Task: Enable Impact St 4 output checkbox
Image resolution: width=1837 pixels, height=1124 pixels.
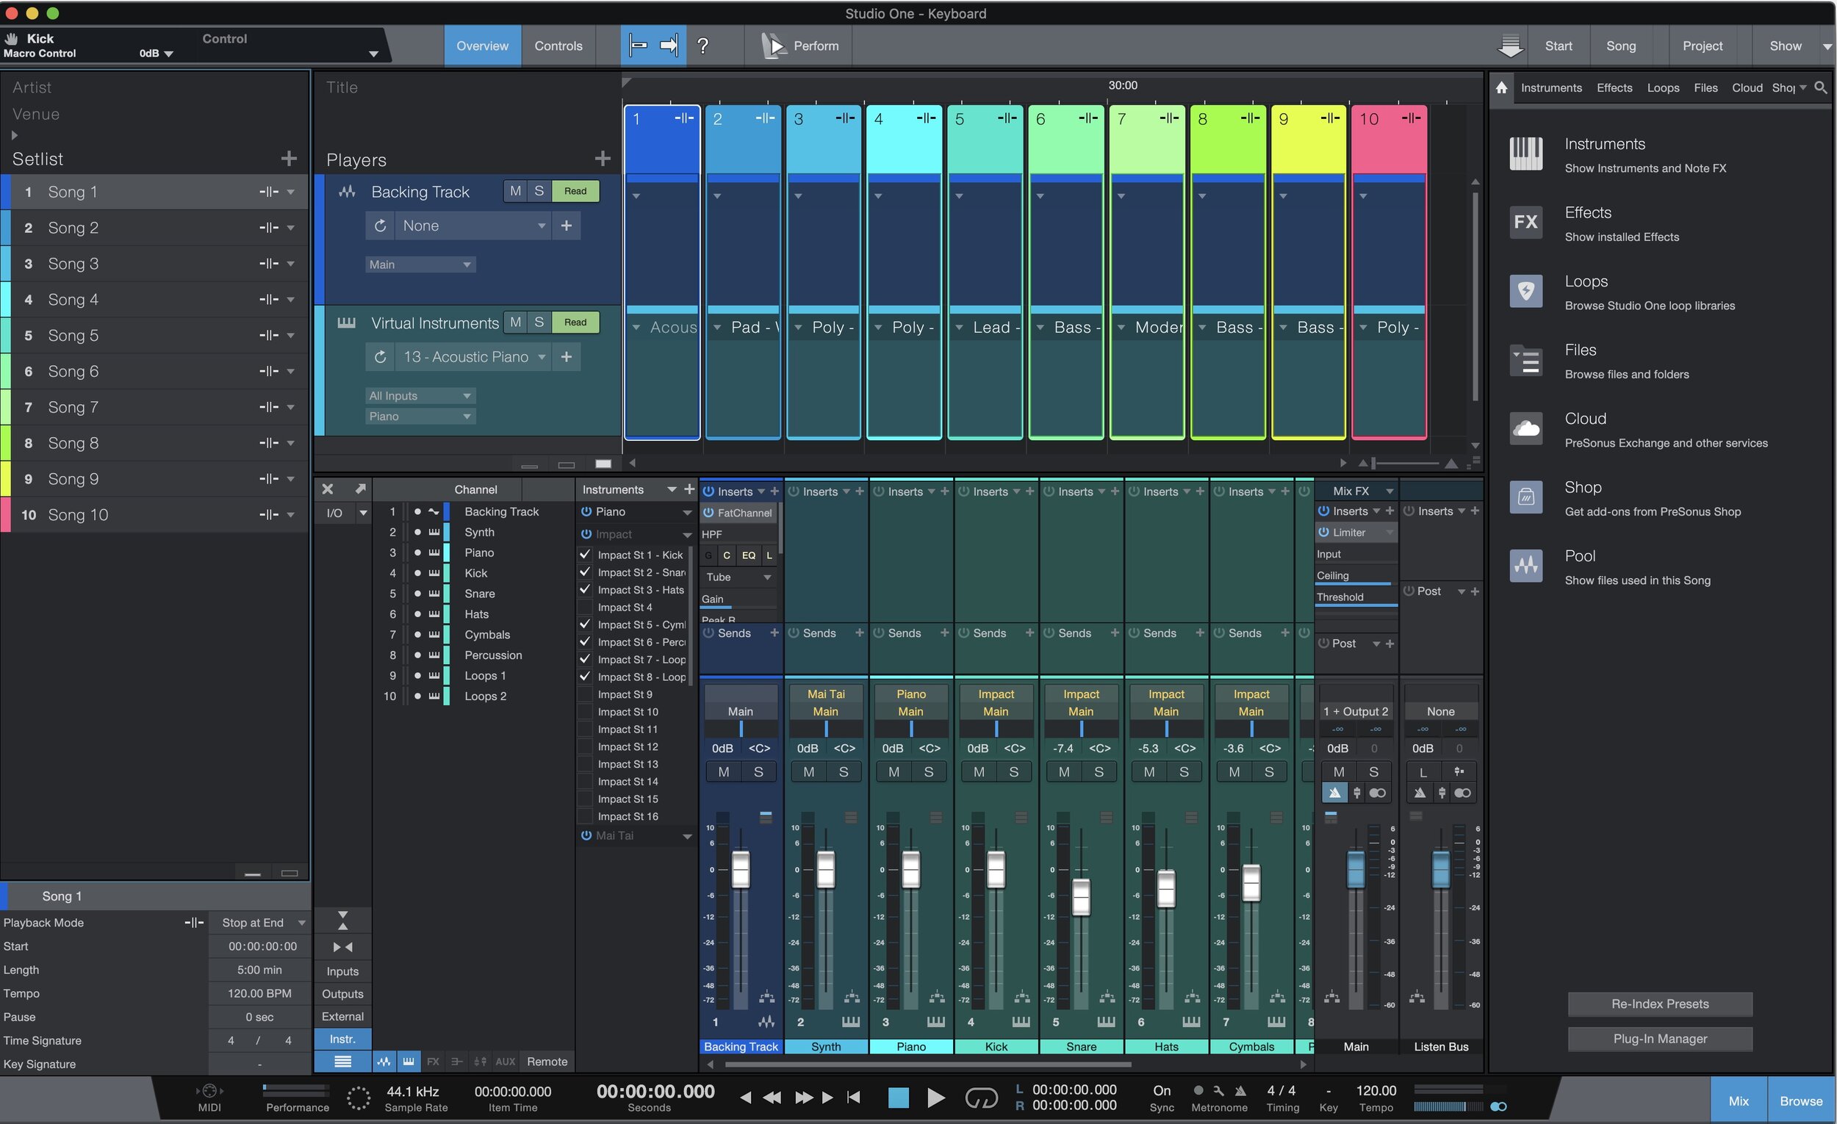Action: click(x=585, y=607)
